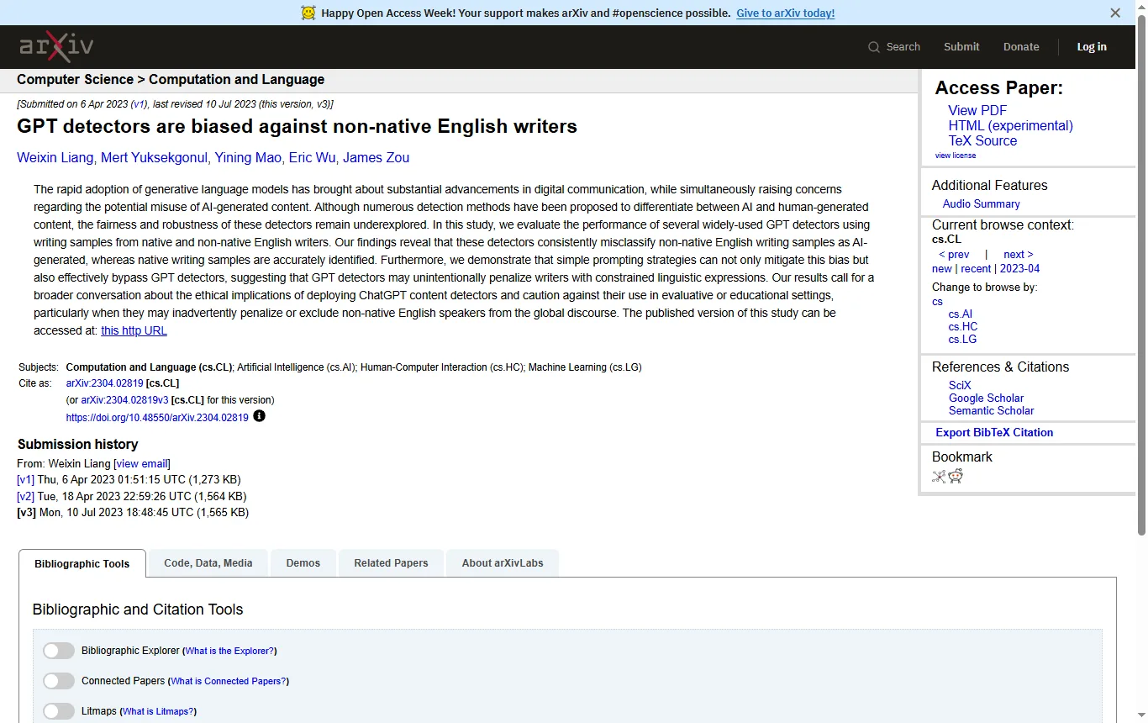Open the view email link

click(142, 463)
